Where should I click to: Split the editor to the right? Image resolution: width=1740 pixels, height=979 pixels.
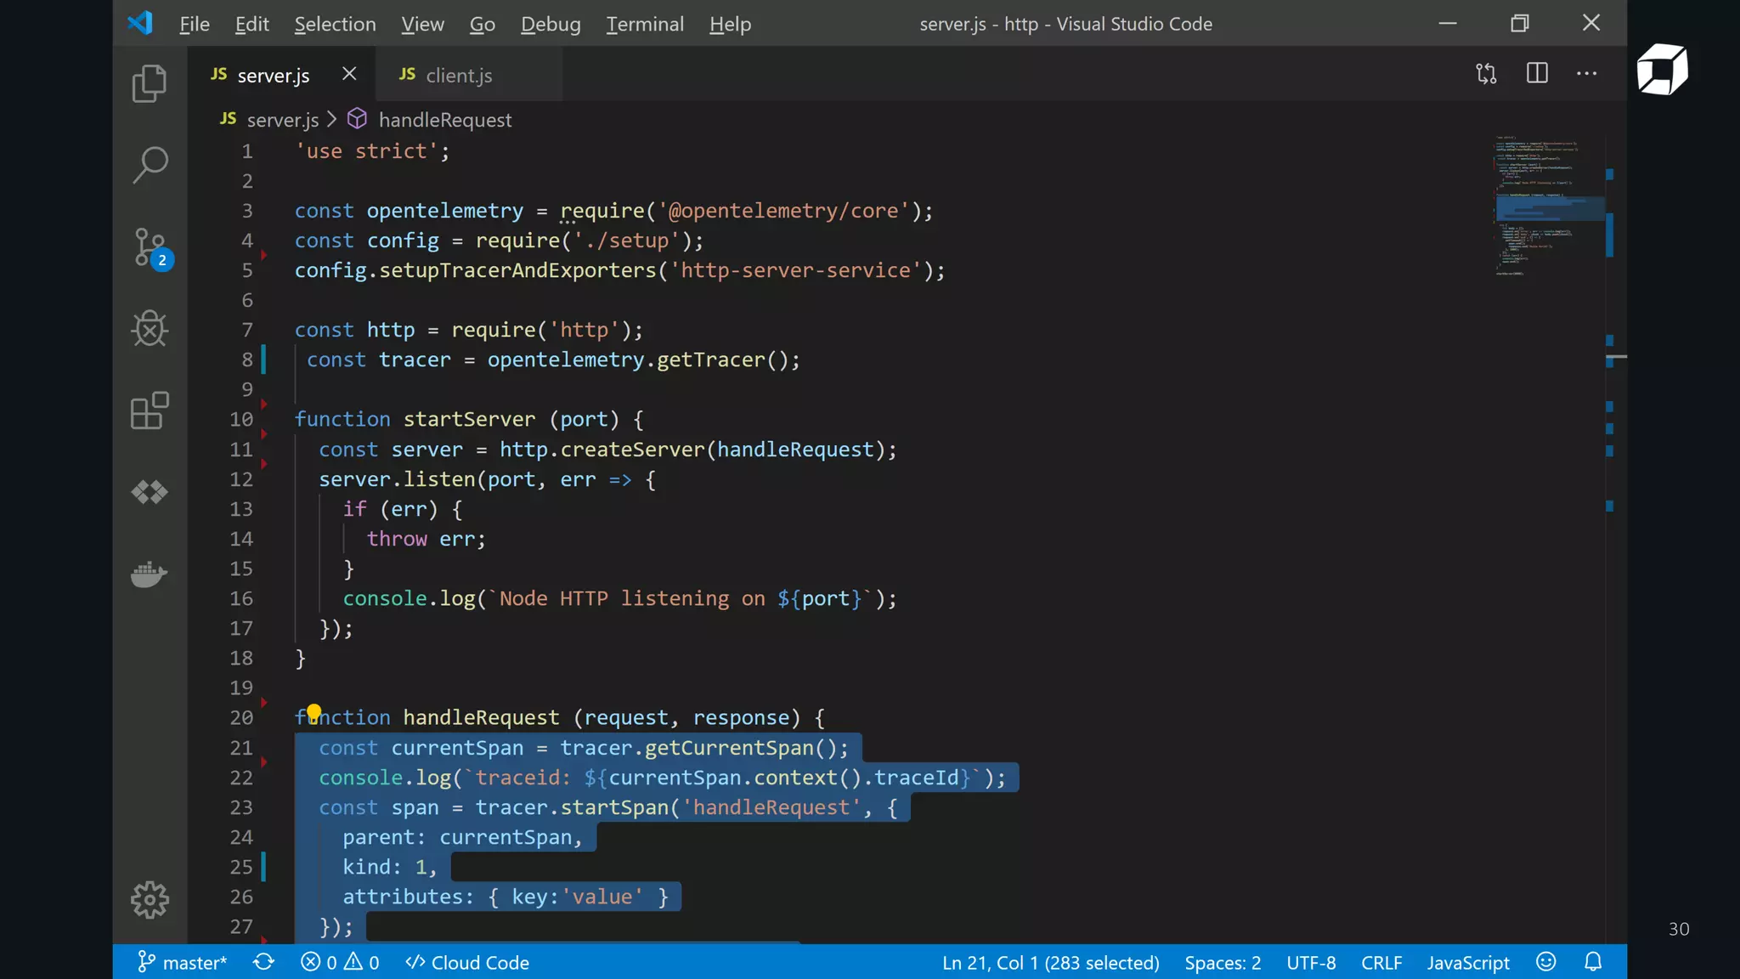(x=1537, y=74)
